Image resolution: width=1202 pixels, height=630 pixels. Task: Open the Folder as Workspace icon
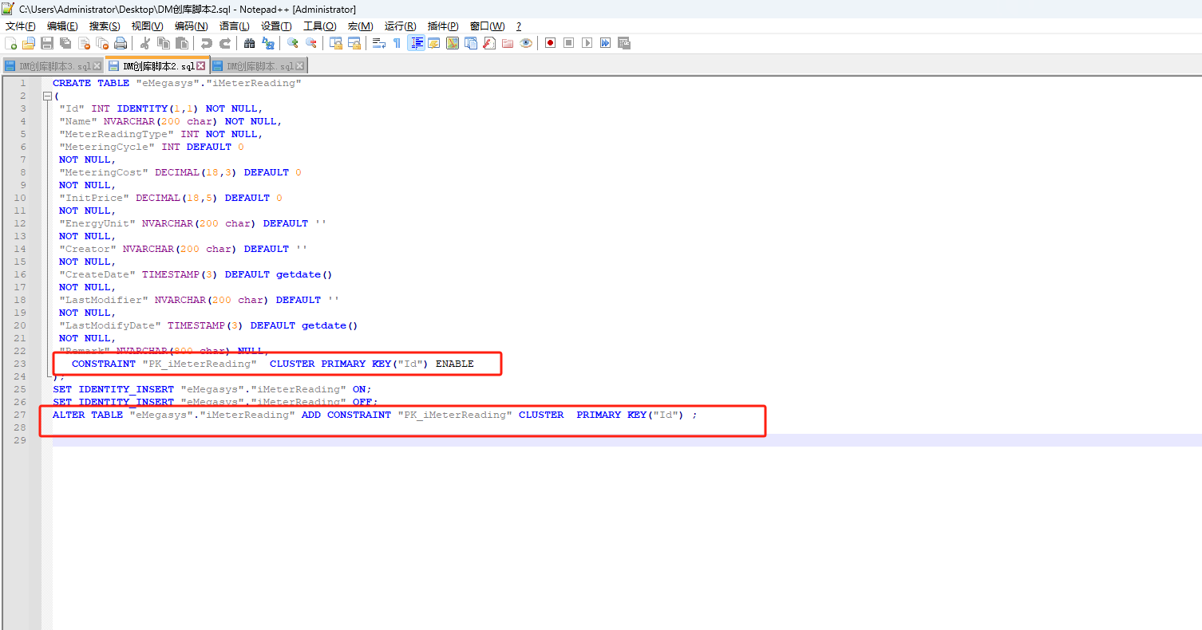[x=508, y=43]
